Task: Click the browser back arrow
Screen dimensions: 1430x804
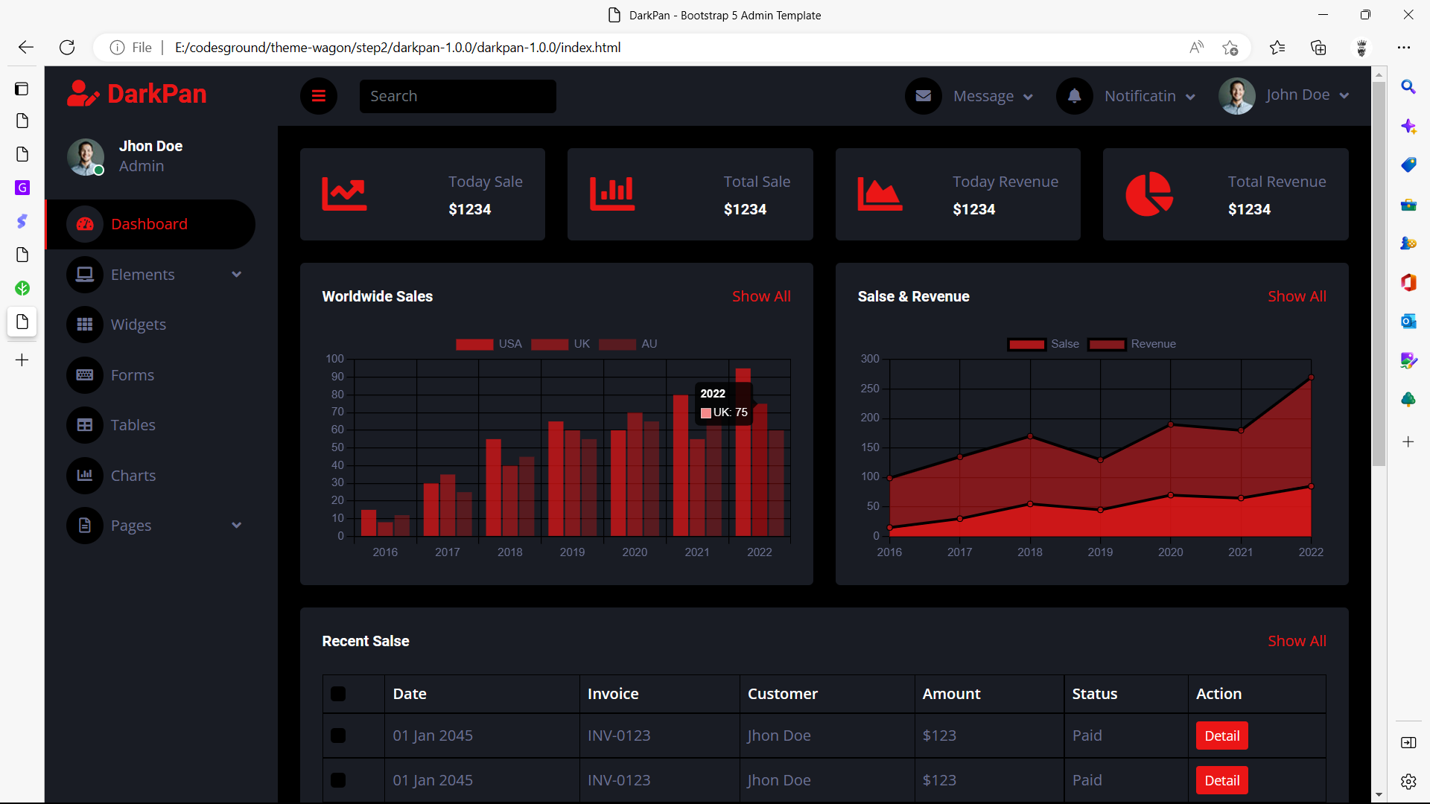Action: (26, 48)
